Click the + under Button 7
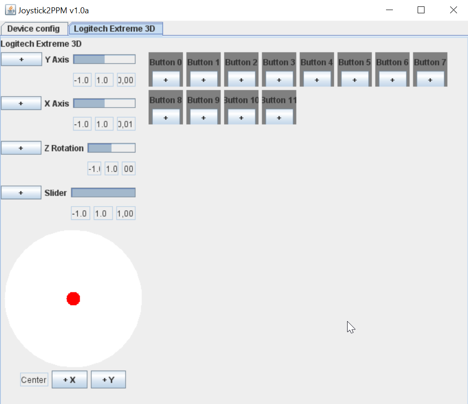 430,79
